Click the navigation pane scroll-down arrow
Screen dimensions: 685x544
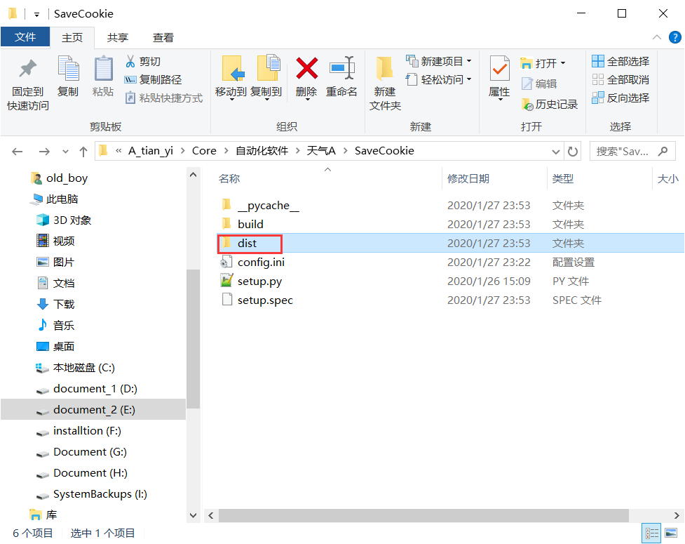193,516
